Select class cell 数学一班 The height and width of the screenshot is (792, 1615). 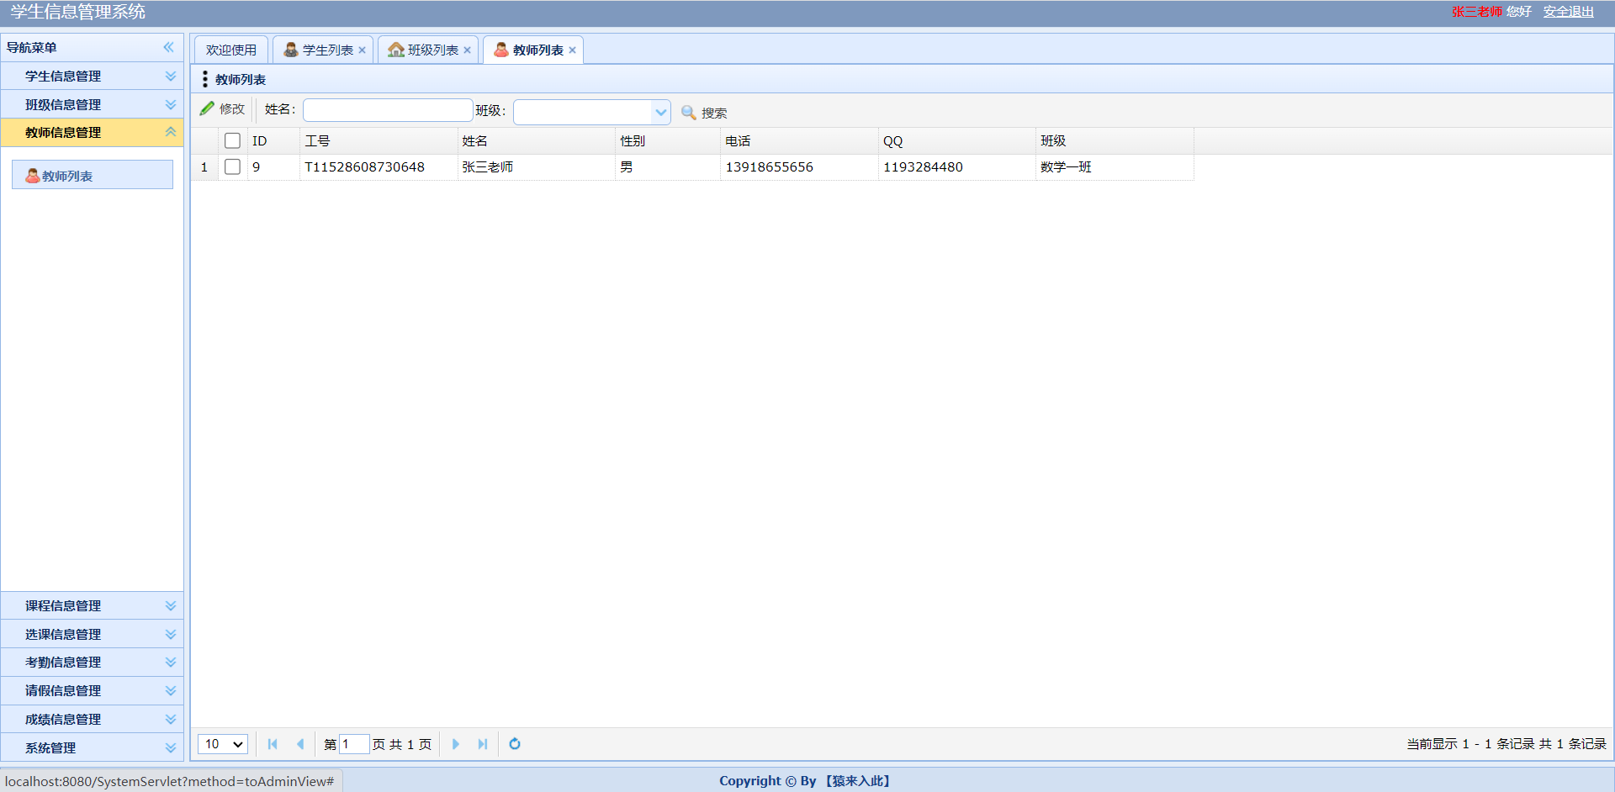pos(1115,167)
